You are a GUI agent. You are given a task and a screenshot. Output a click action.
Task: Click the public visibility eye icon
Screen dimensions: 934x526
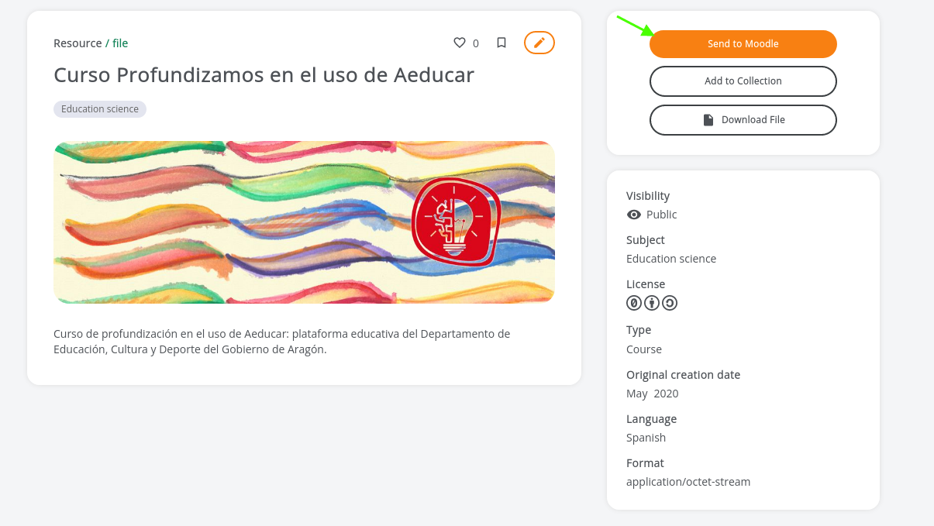(634, 215)
